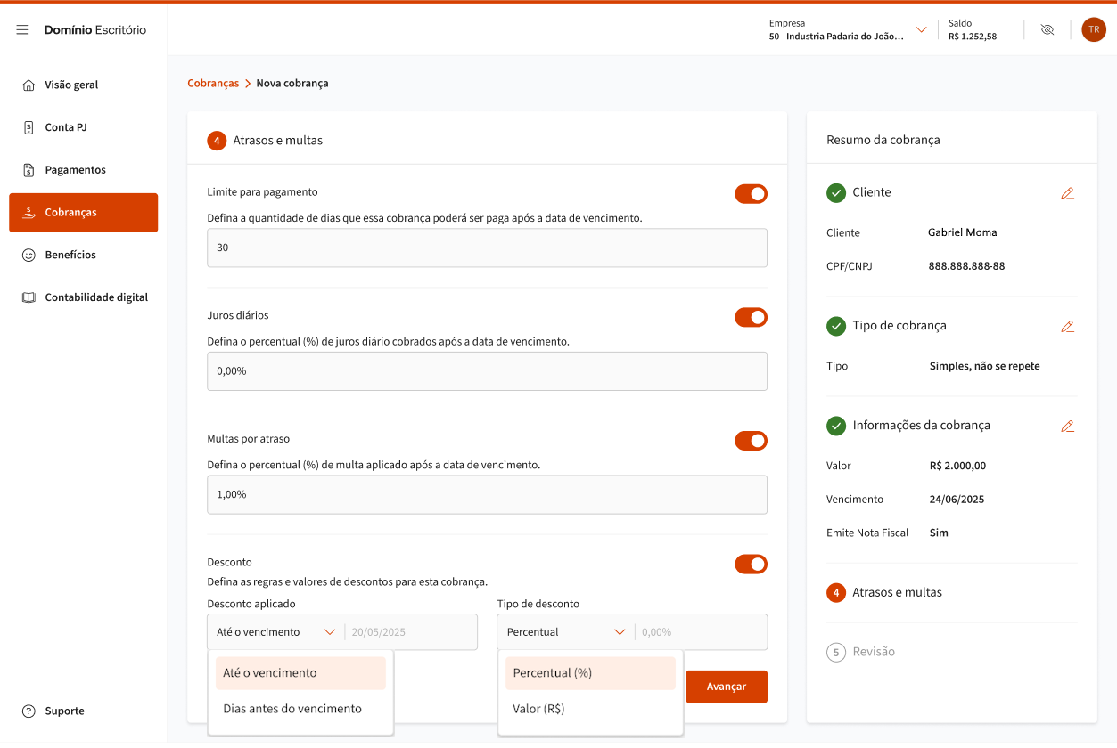This screenshot has width=1117, height=748.
Task: Expand the Empresa company selector
Action: pyautogui.click(x=921, y=30)
